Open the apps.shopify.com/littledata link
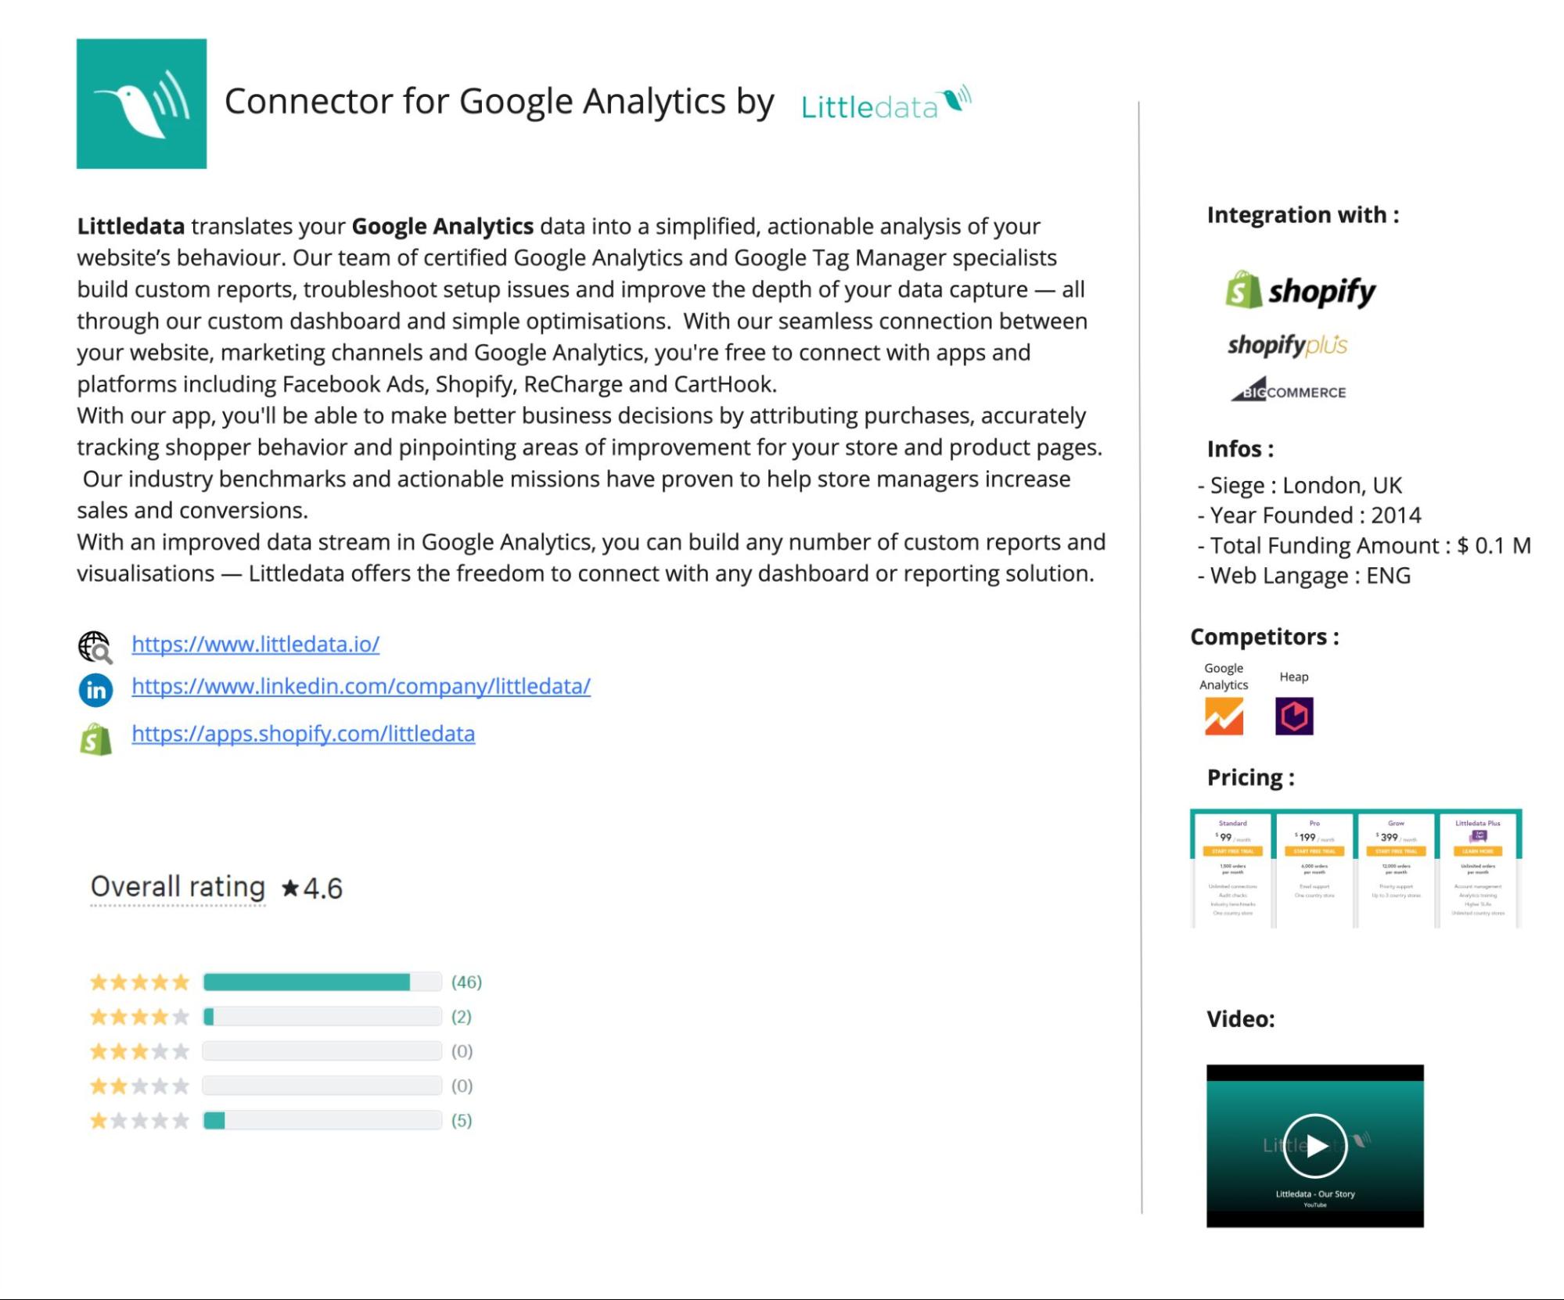The image size is (1564, 1300). pos(303,734)
